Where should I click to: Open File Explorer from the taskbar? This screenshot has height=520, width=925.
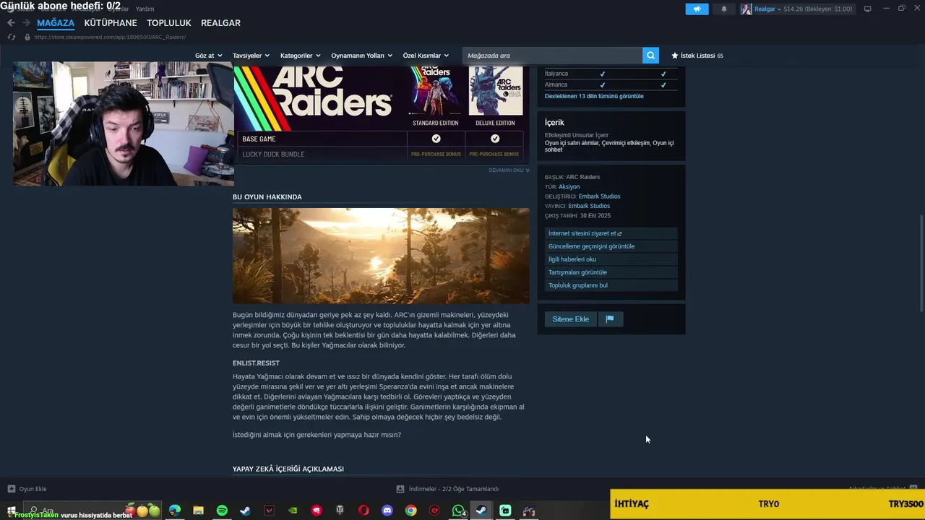pos(198,511)
